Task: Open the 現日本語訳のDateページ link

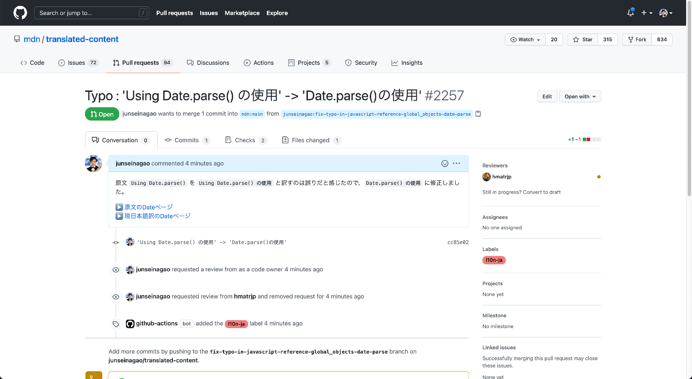Action: tap(157, 216)
